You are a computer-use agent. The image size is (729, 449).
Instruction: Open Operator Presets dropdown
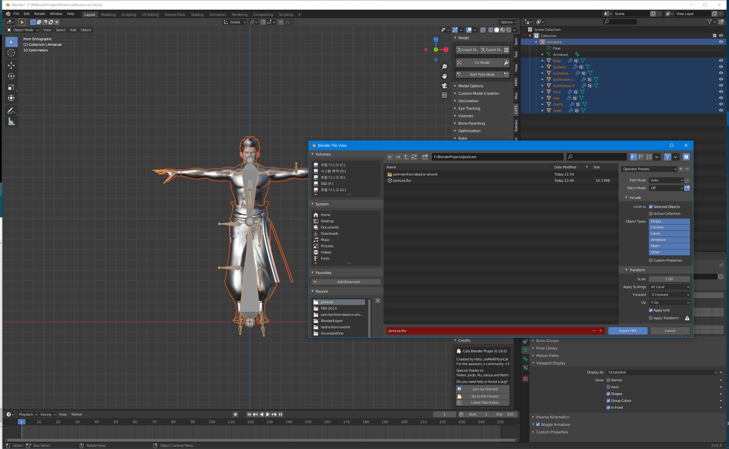(x=649, y=169)
